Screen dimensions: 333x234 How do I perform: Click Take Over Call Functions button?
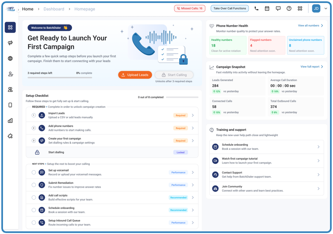(x=229, y=9)
